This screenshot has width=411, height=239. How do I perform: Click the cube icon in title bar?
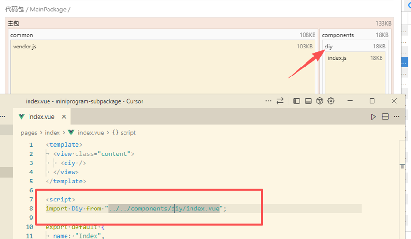[x=320, y=101]
